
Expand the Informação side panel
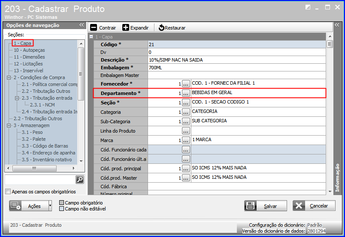(337, 25)
